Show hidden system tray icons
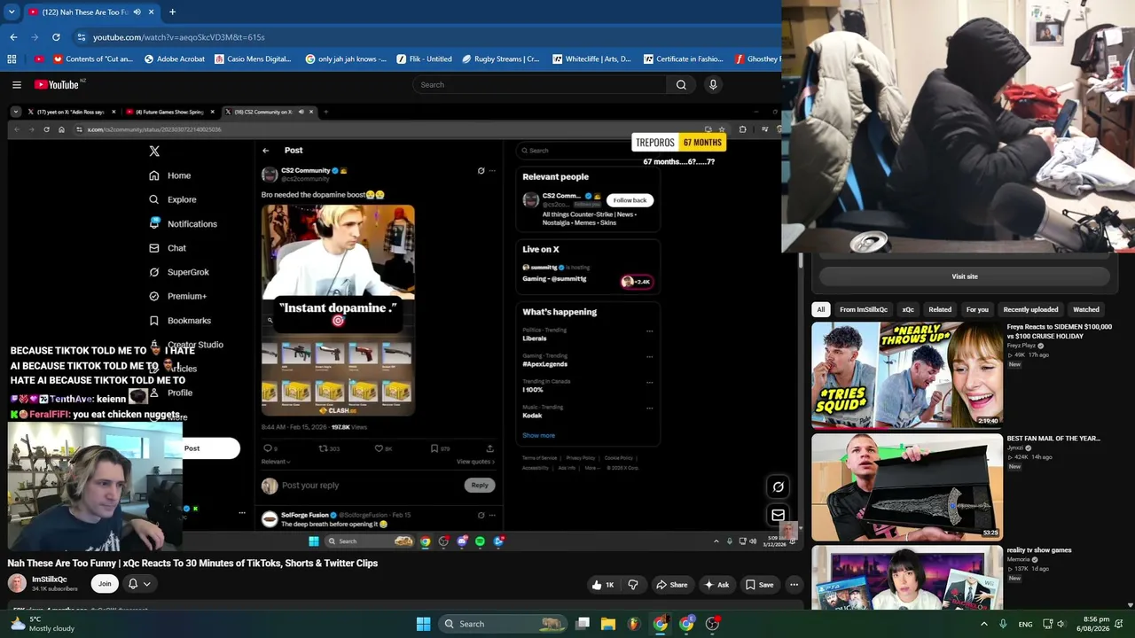The height and width of the screenshot is (638, 1135). pyautogui.click(x=983, y=624)
